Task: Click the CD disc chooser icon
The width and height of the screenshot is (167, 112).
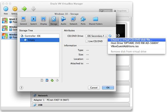Action: point(110,36)
